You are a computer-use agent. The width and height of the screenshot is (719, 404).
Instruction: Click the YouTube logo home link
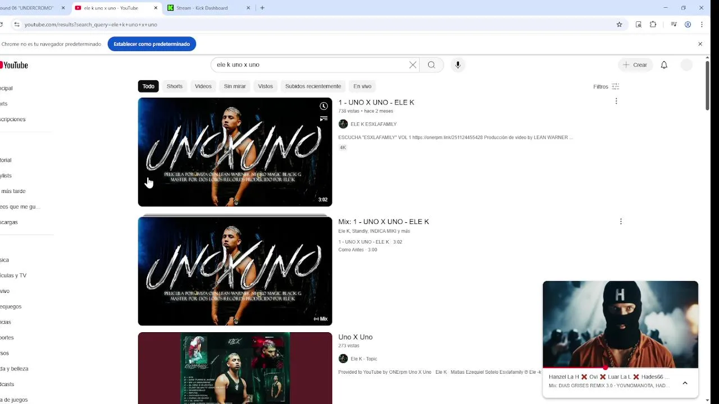[x=13, y=65]
